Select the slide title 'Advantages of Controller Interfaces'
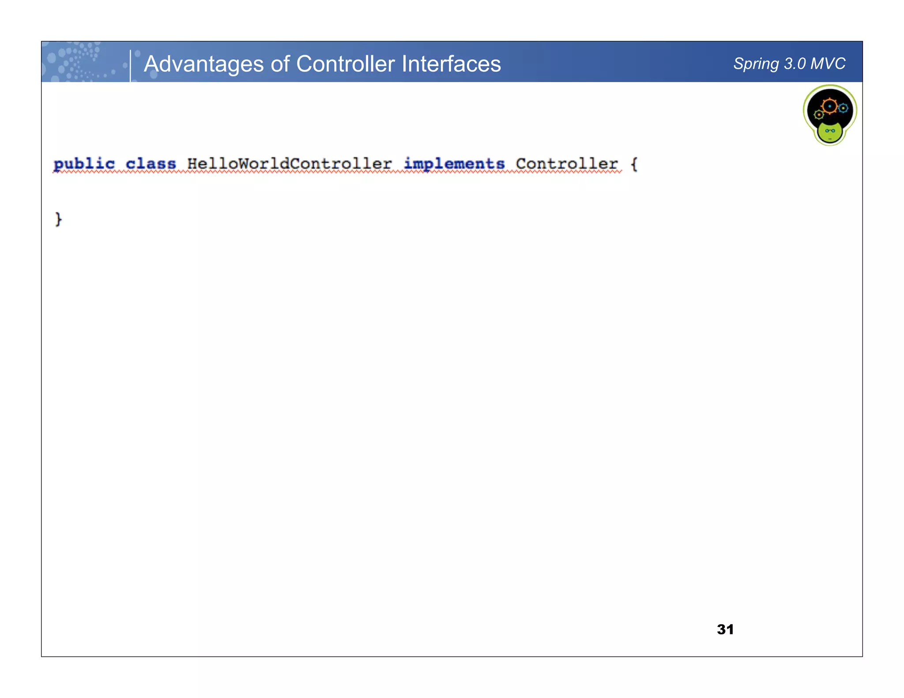The height and width of the screenshot is (698, 904). coord(322,64)
